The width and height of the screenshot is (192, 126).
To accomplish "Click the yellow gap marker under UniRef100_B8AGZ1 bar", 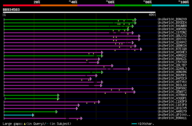I will pyautogui.click(x=87, y=60).
